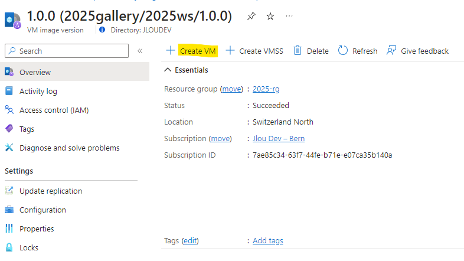This screenshot has width=464, height=261.
Task: Click the search magnifier icon
Action: (12, 51)
